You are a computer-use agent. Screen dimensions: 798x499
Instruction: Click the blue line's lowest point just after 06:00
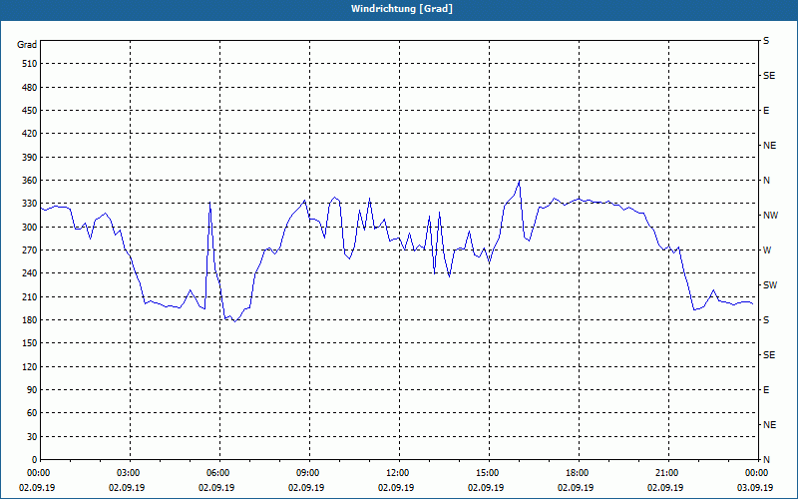(234, 321)
